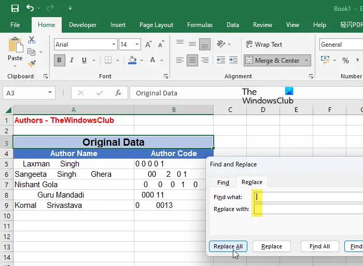This screenshot has width=363, height=266.
Task: Click the Increase Indent icon
Action: click(x=233, y=60)
